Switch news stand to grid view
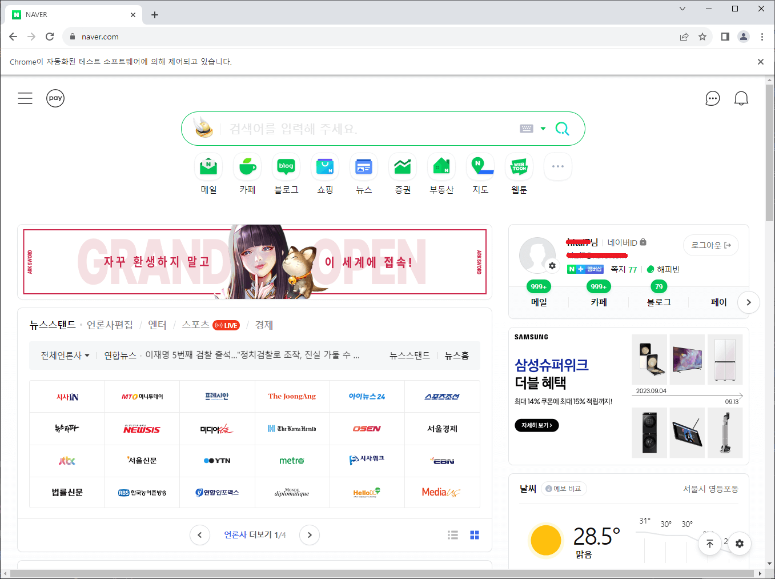The width and height of the screenshot is (775, 579). 475,535
